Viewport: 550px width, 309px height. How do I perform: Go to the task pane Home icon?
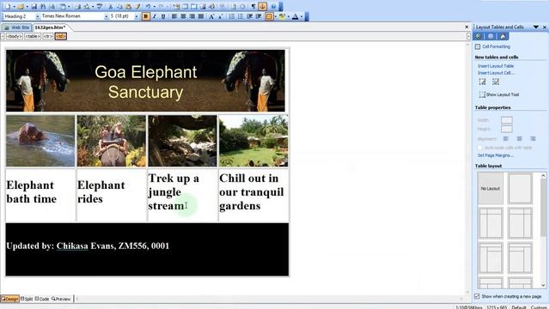[x=503, y=36]
